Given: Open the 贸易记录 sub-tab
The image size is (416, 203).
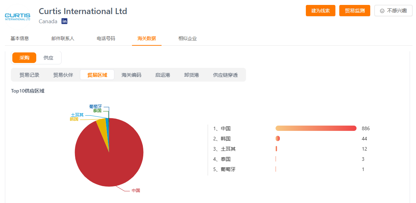Looking at the screenshot, I should click(30, 75).
